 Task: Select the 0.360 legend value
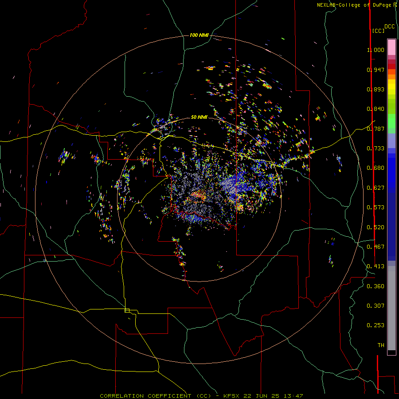tap(376, 286)
